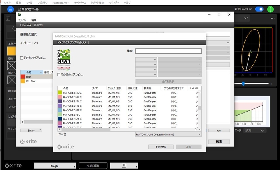Check other options box in reference color dialog
This screenshot has height=170, width=280.
coord(22,58)
